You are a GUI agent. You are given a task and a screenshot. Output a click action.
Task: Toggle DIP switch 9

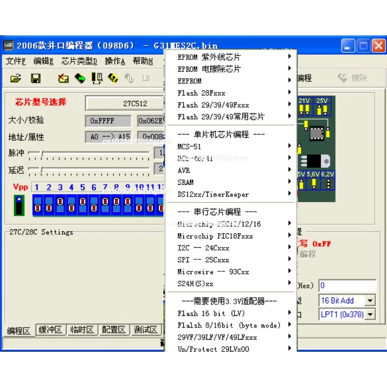128,205
